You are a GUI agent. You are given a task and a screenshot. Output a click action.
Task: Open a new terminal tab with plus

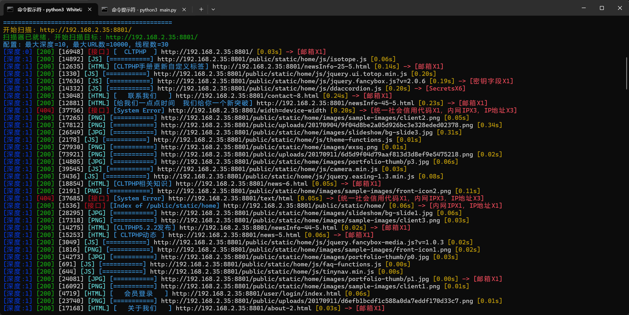coord(201,9)
